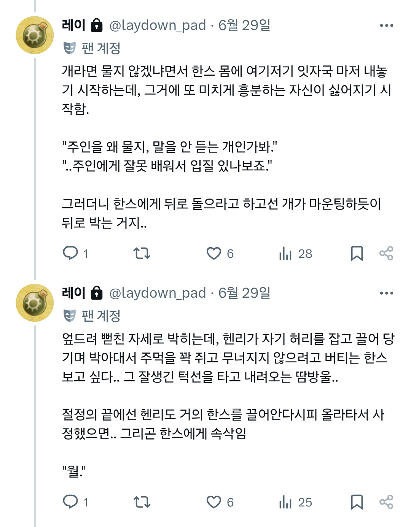Like the post with 28 views
The height and width of the screenshot is (527, 411).
pos(214,253)
